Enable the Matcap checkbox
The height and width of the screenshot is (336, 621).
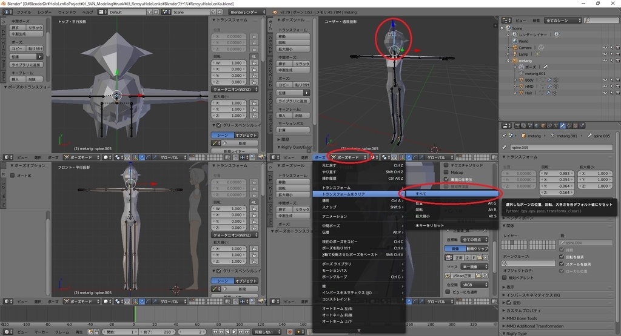pyautogui.click(x=446, y=173)
